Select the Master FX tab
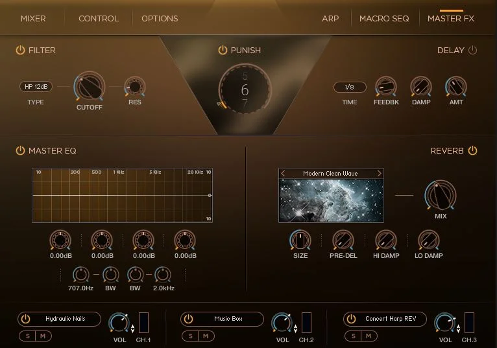Image resolution: width=497 pixels, height=348 pixels. tap(451, 19)
